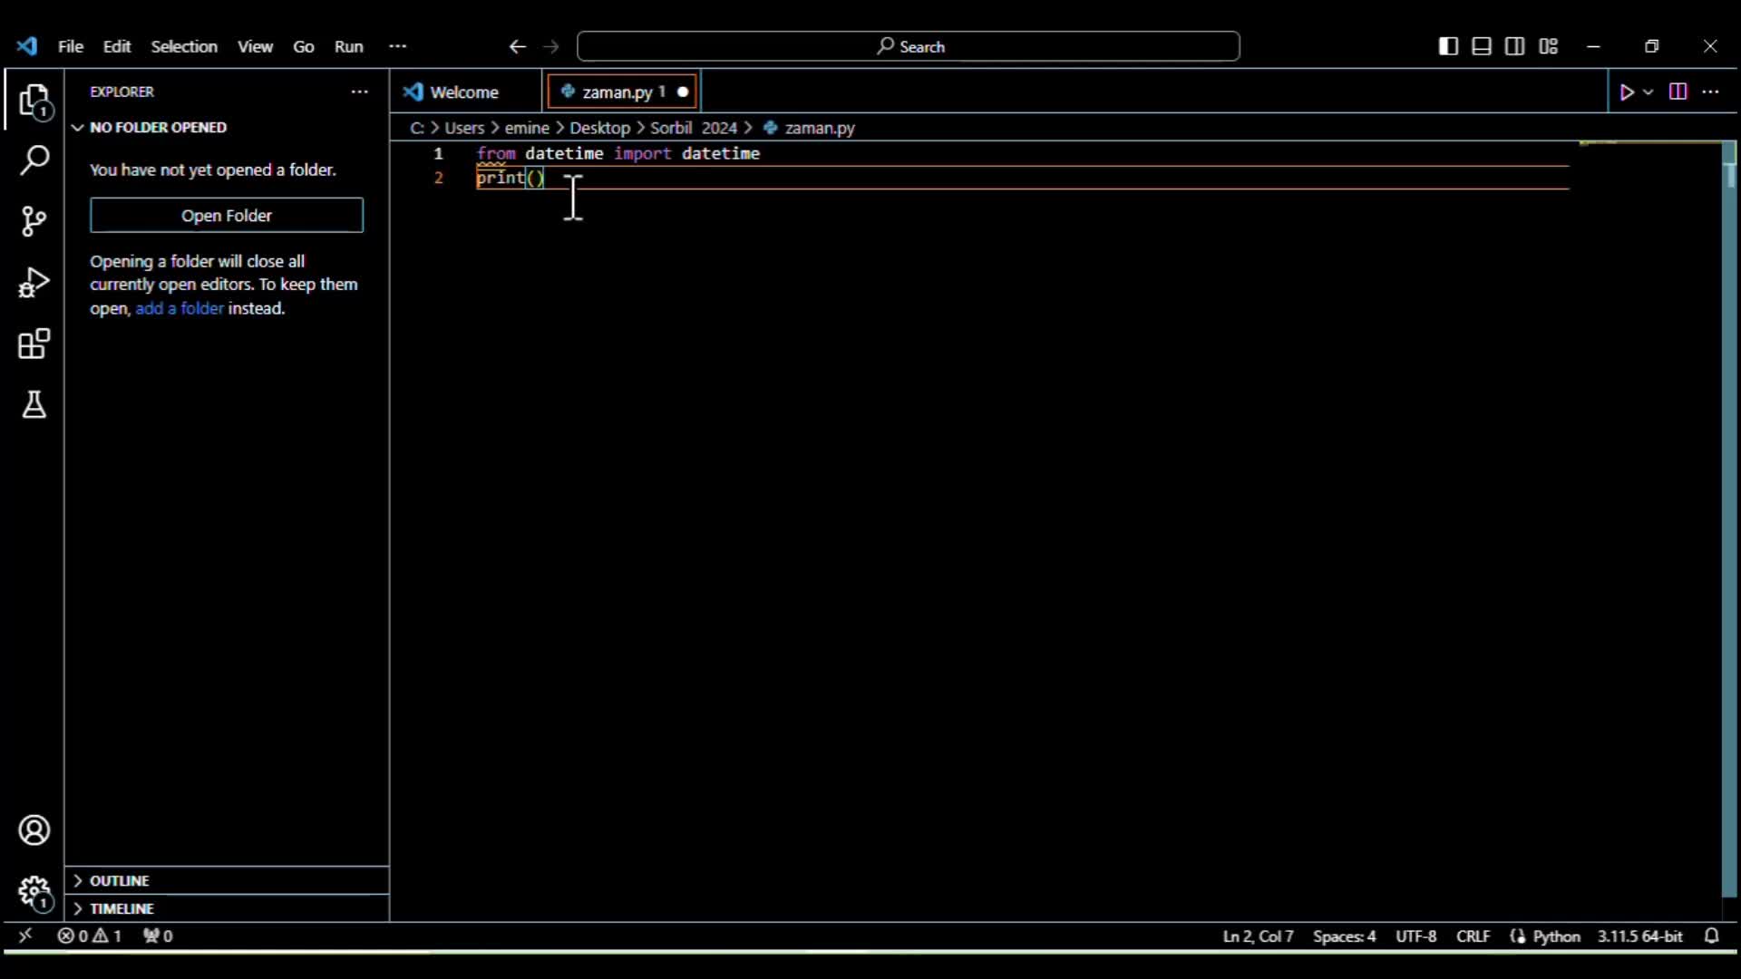Show errors and warnings in status bar
This screenshot has height=979, width=1741.
click(x=89, y=935)
